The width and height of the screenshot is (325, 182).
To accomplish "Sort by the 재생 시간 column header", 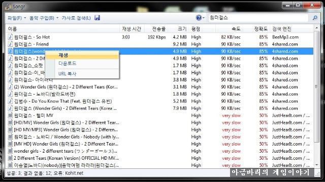I will 132,29.
